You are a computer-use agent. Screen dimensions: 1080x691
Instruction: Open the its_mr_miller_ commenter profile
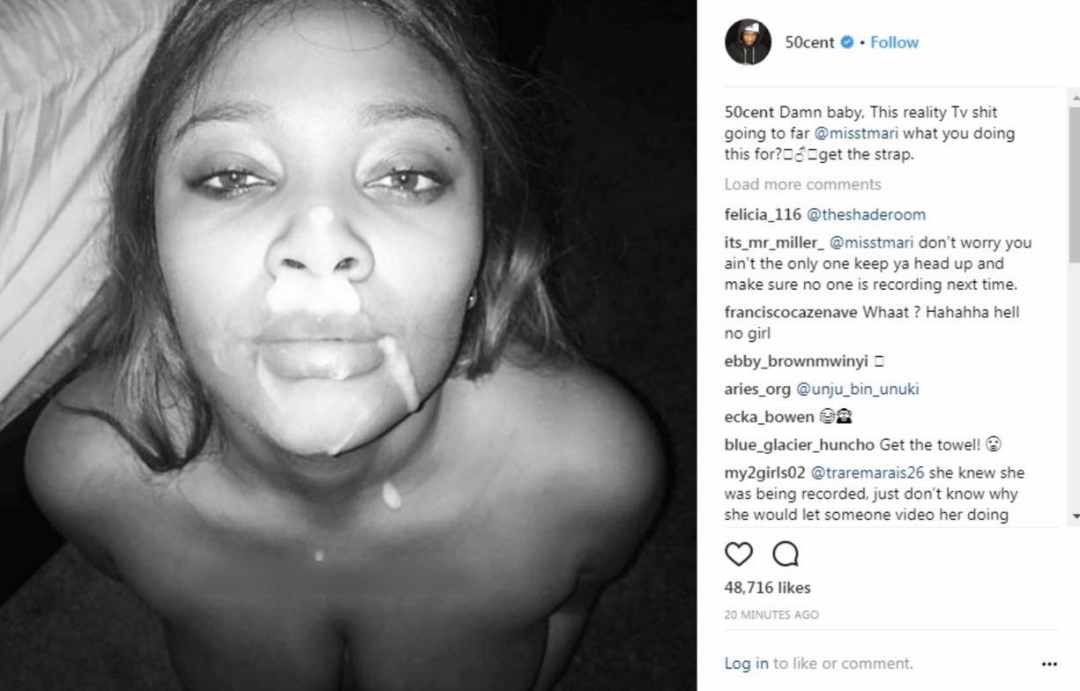[773, 242]
